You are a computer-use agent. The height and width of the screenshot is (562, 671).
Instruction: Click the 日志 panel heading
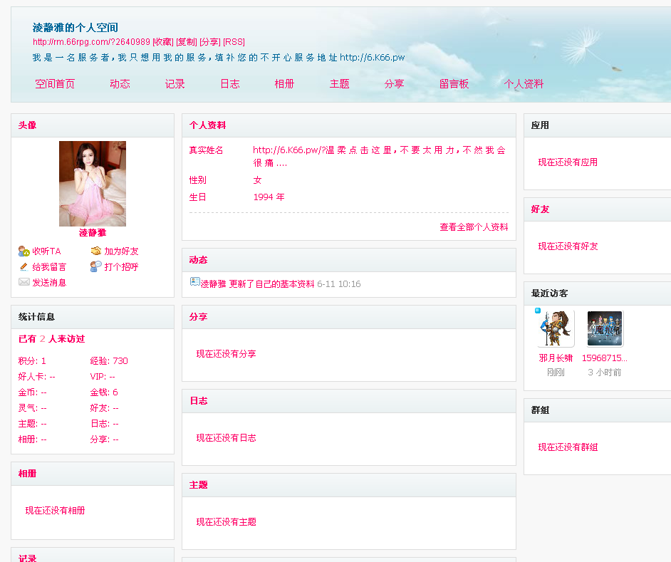tap(199, 401)
